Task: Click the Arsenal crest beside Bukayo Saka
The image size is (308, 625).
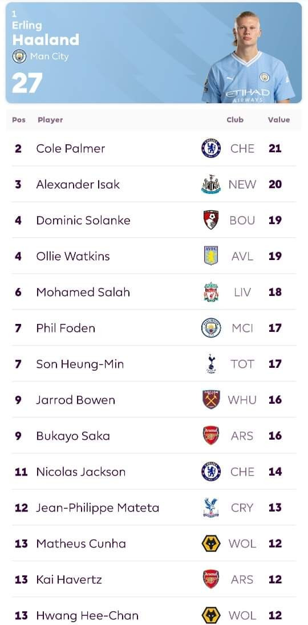Action: [211, 435]
